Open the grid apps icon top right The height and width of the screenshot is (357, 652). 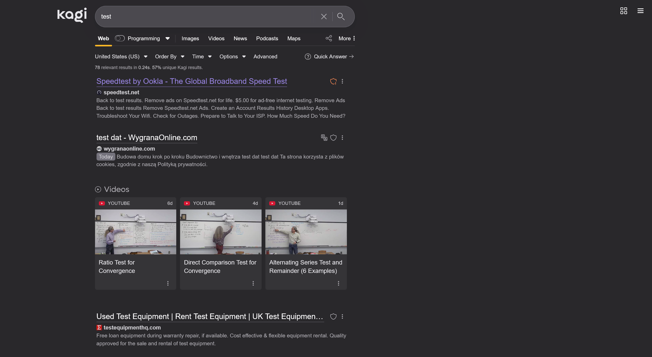click(x=623, y=11)
